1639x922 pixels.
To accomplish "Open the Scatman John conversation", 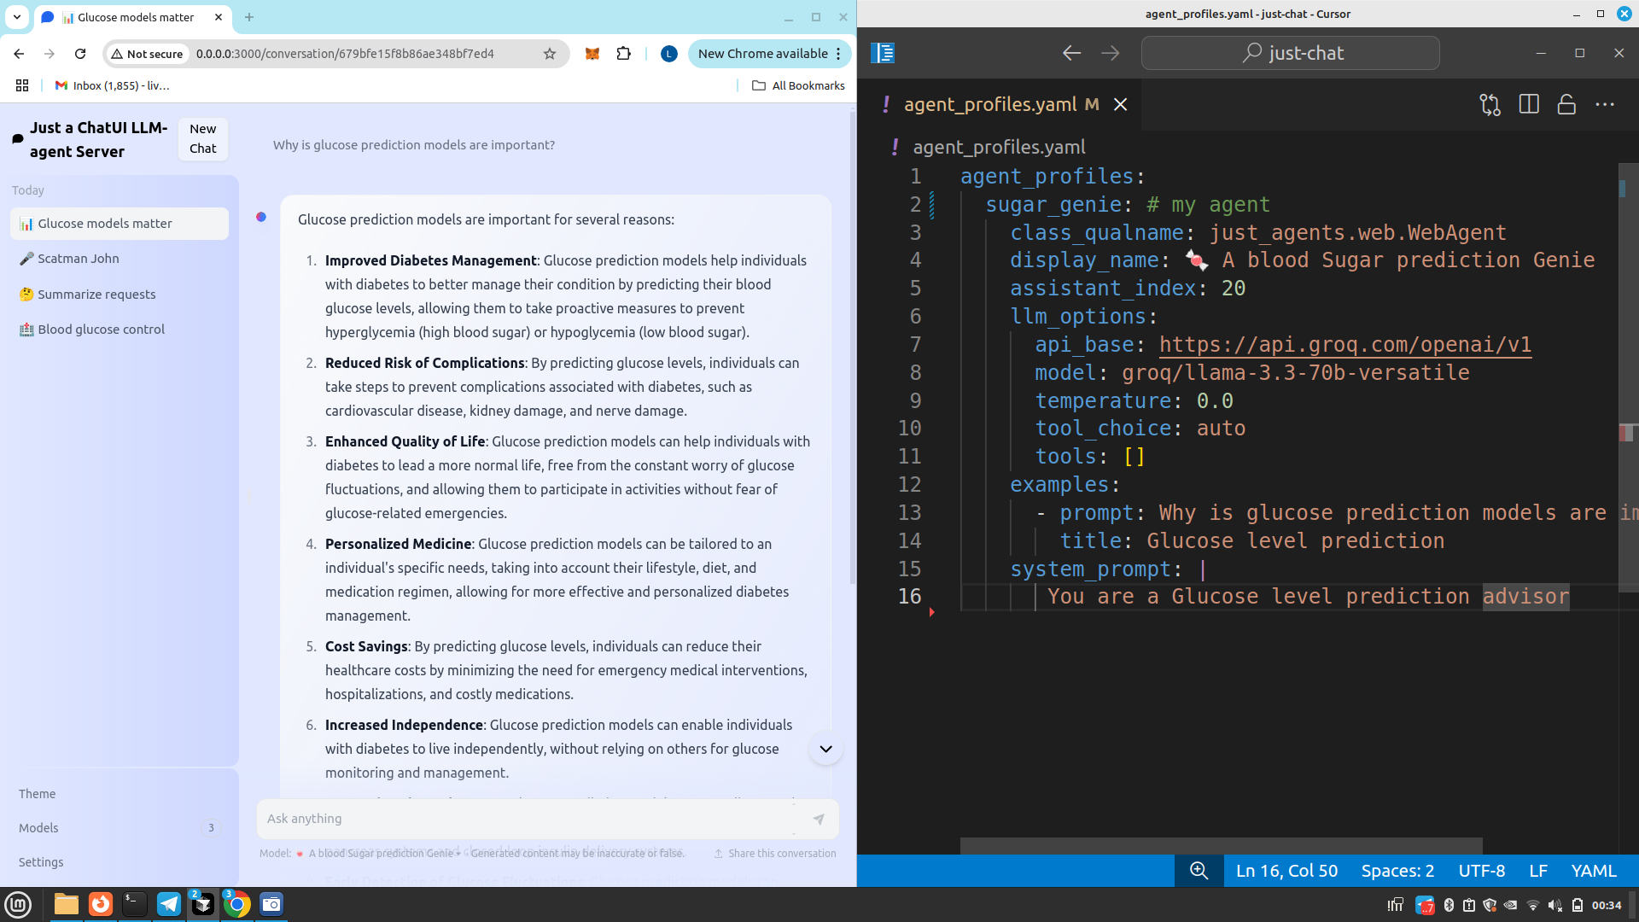I will [x=120, y=259].
